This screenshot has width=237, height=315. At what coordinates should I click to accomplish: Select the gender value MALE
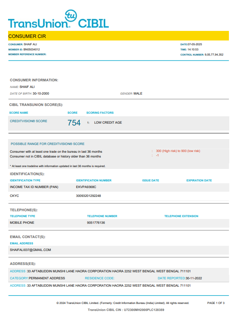tap(138, 93)
